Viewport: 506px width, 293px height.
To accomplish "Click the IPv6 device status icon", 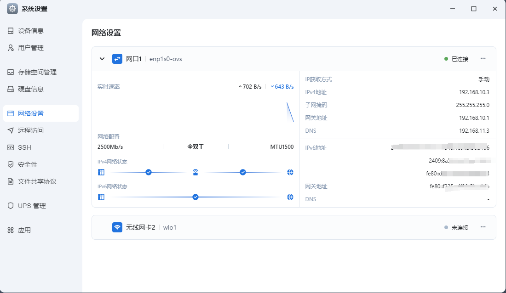I will pos(101,197).
